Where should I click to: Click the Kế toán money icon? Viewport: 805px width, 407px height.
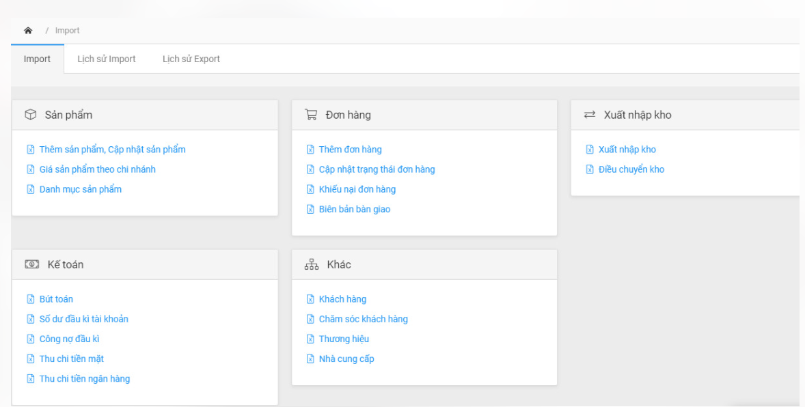[32, 264]
